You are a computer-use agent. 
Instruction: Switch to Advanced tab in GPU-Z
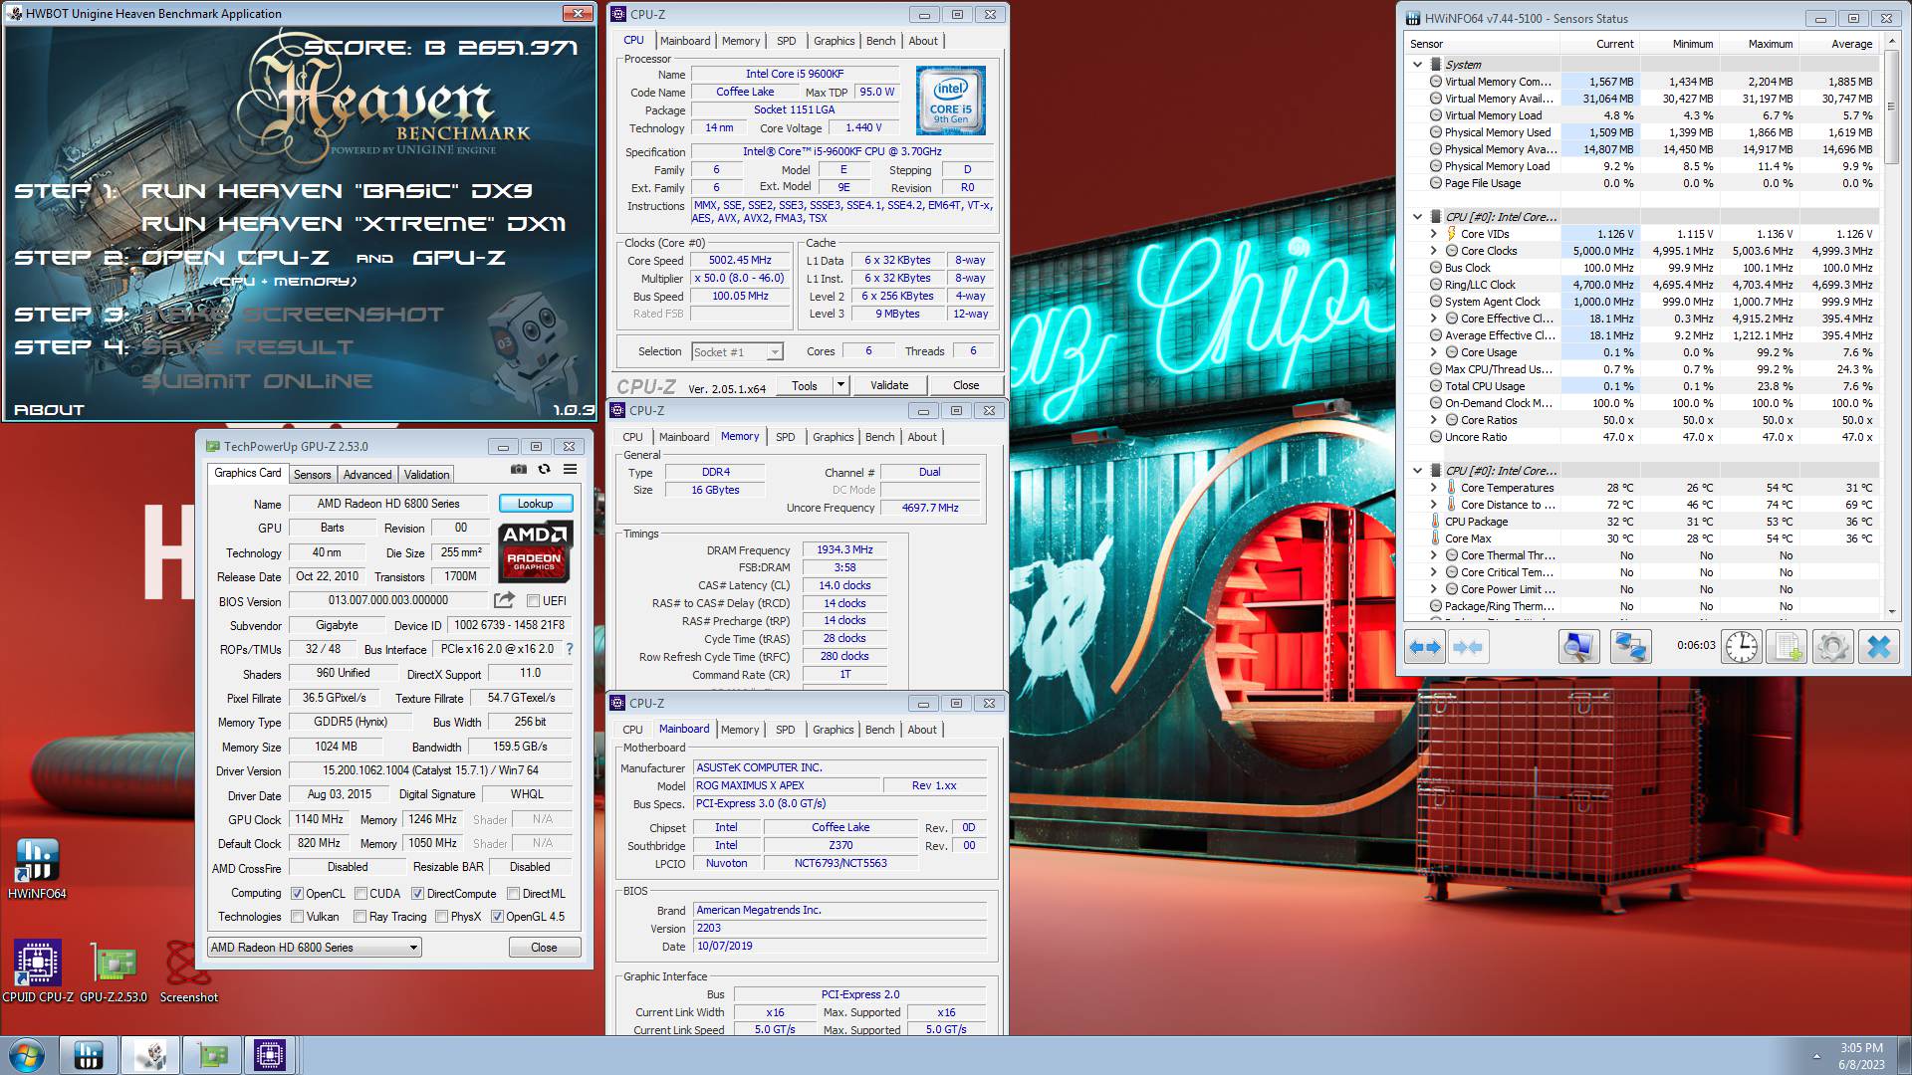[x=366, y=475]
